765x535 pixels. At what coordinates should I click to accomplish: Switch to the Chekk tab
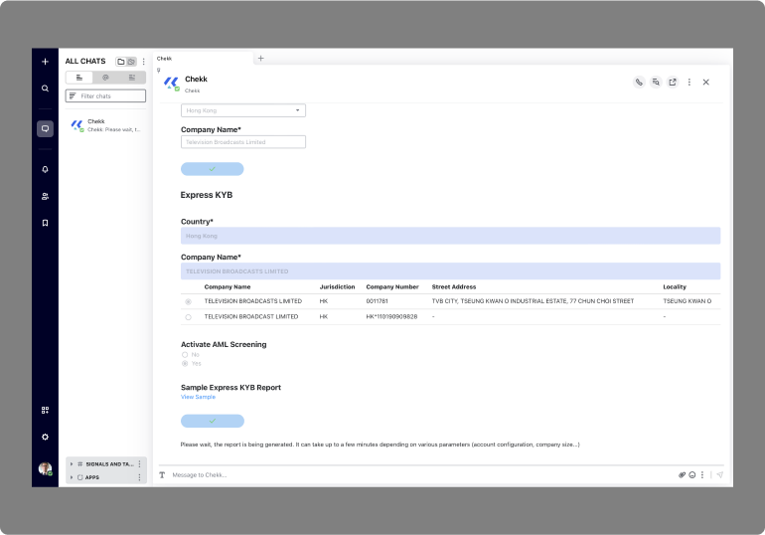coord(165,59)
